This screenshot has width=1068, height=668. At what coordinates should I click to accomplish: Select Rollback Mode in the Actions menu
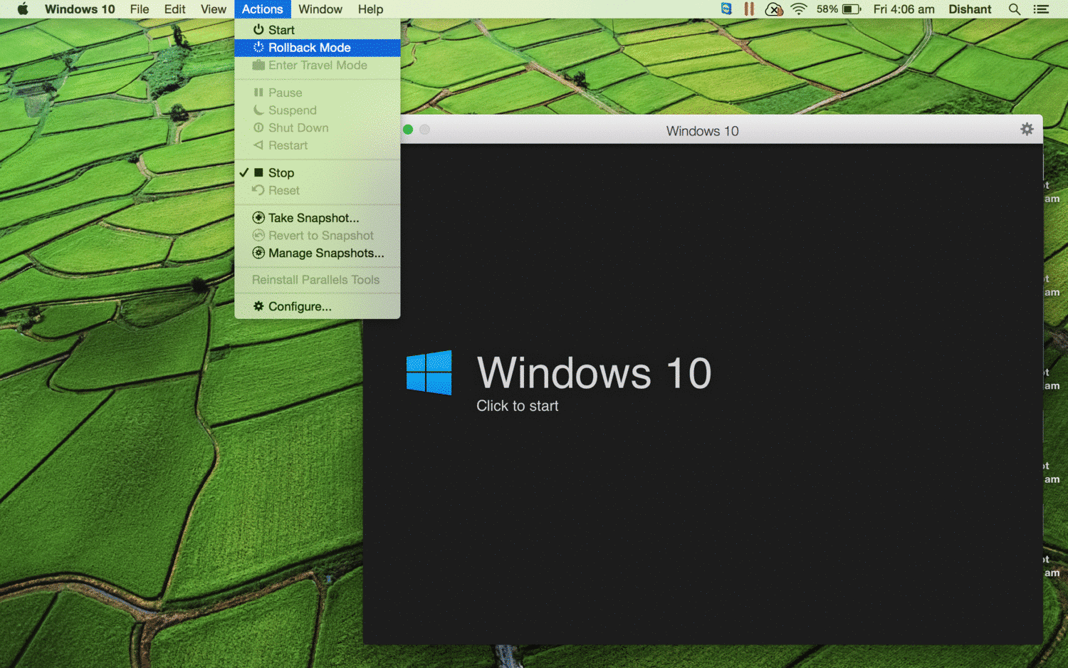point(318,48)
